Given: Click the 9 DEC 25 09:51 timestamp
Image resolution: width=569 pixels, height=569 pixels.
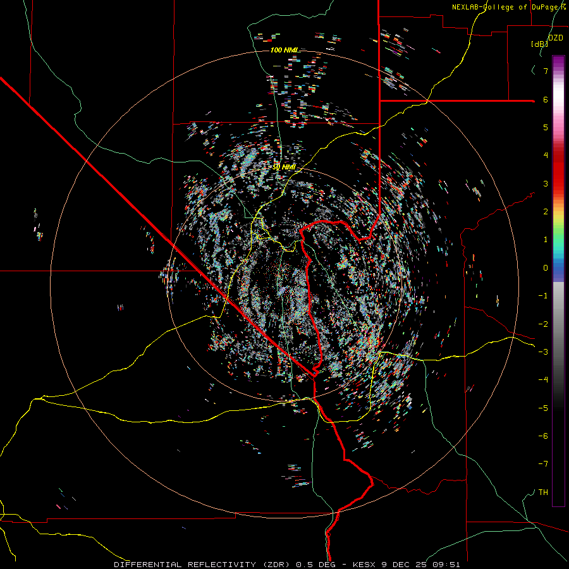Looking at the screenshot, I should point(421,565).
